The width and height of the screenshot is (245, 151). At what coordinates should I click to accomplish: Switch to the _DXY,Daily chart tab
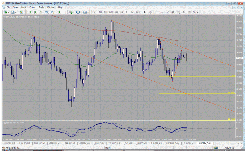pos(99,143)
